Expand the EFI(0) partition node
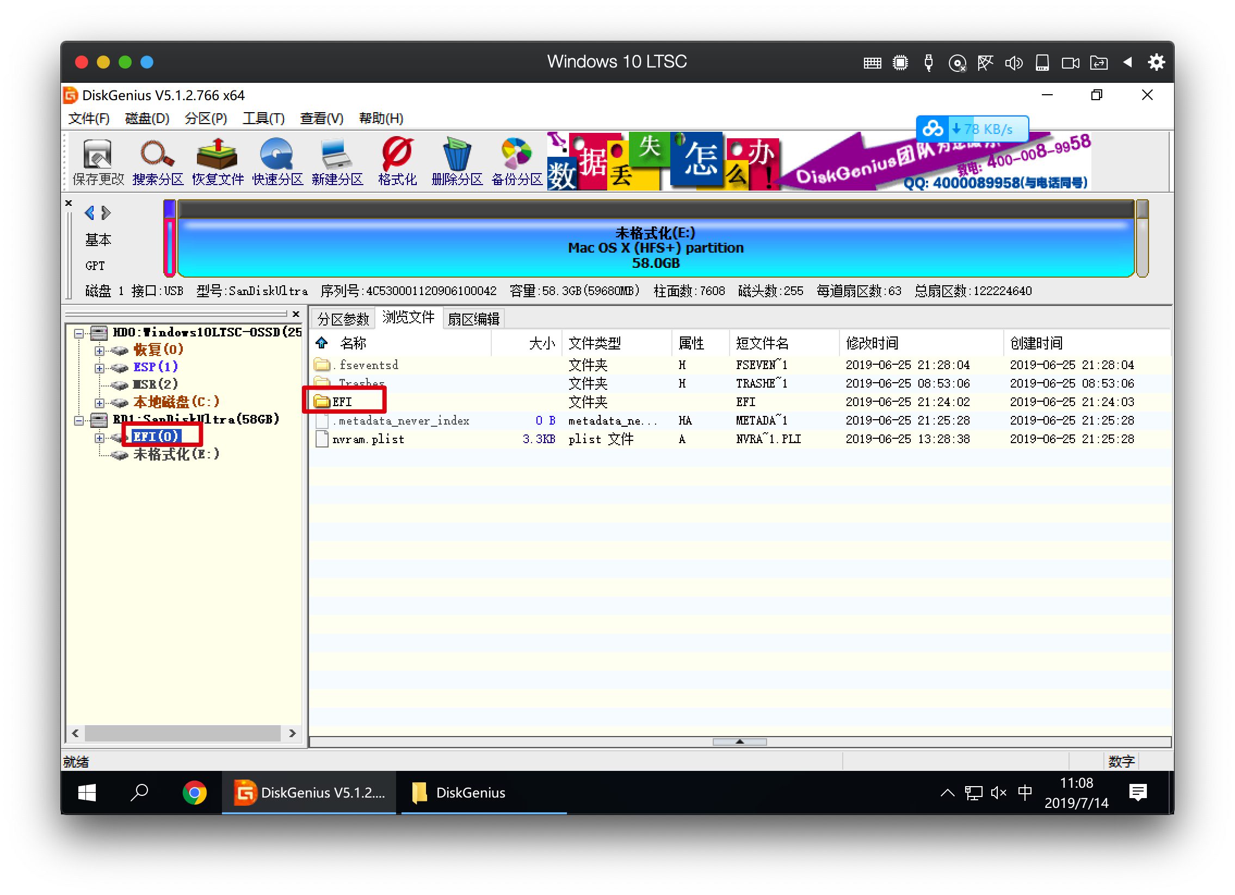 coord(99,437)
